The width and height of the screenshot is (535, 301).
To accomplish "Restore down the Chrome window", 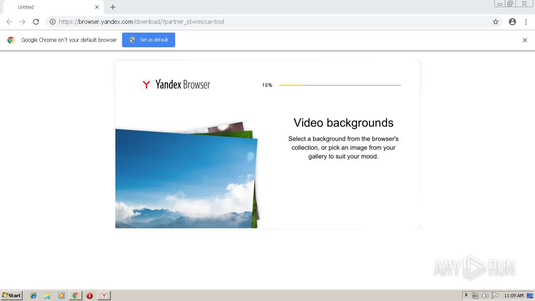I will (510, 4).
